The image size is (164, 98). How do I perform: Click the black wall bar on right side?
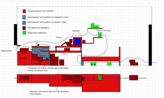coord(150,45)
